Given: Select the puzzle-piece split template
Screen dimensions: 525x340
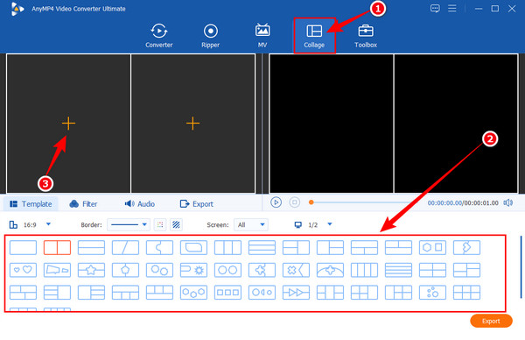Looking at the screenshot, I should (x=160, y=247).
